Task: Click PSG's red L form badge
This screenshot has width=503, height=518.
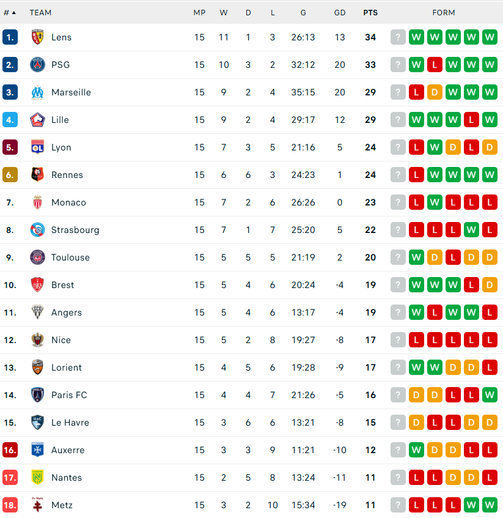Action: point(435,65)
